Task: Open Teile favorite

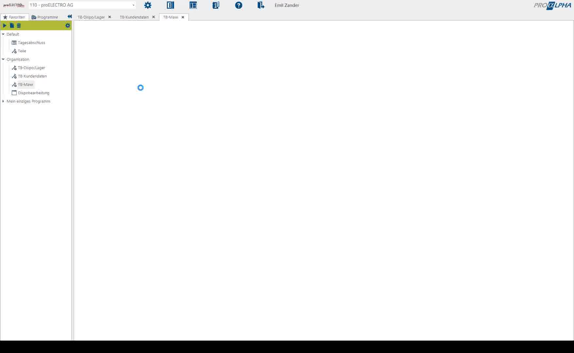Action: 22,51
